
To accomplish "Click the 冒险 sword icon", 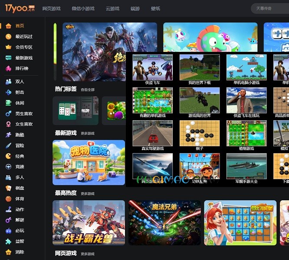I will 8,145.
